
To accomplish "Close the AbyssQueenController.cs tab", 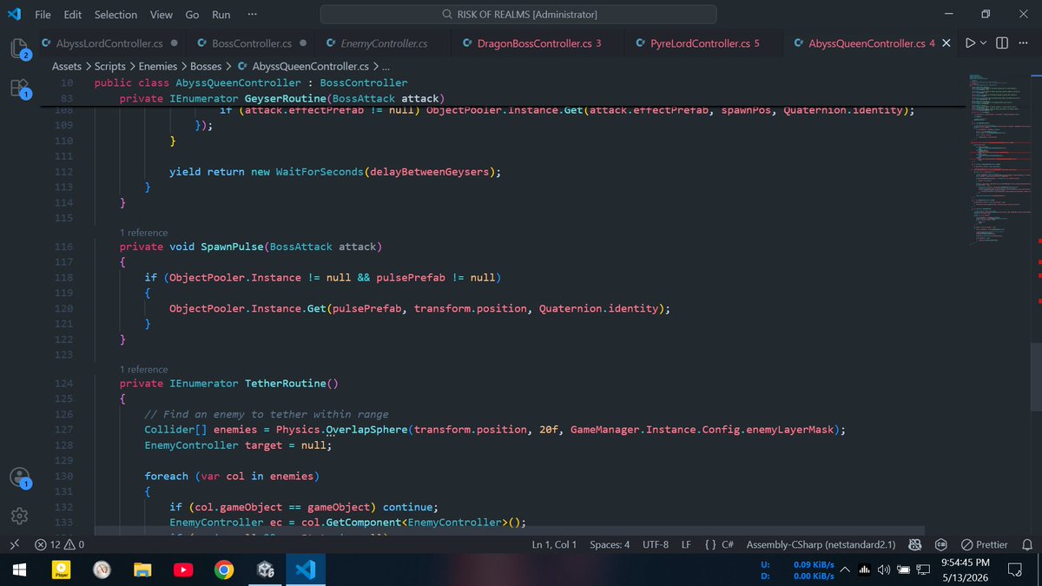I will pos(946,43).
